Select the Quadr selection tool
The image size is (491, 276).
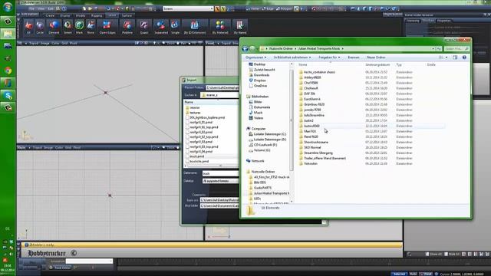click(x=144, y=27)
